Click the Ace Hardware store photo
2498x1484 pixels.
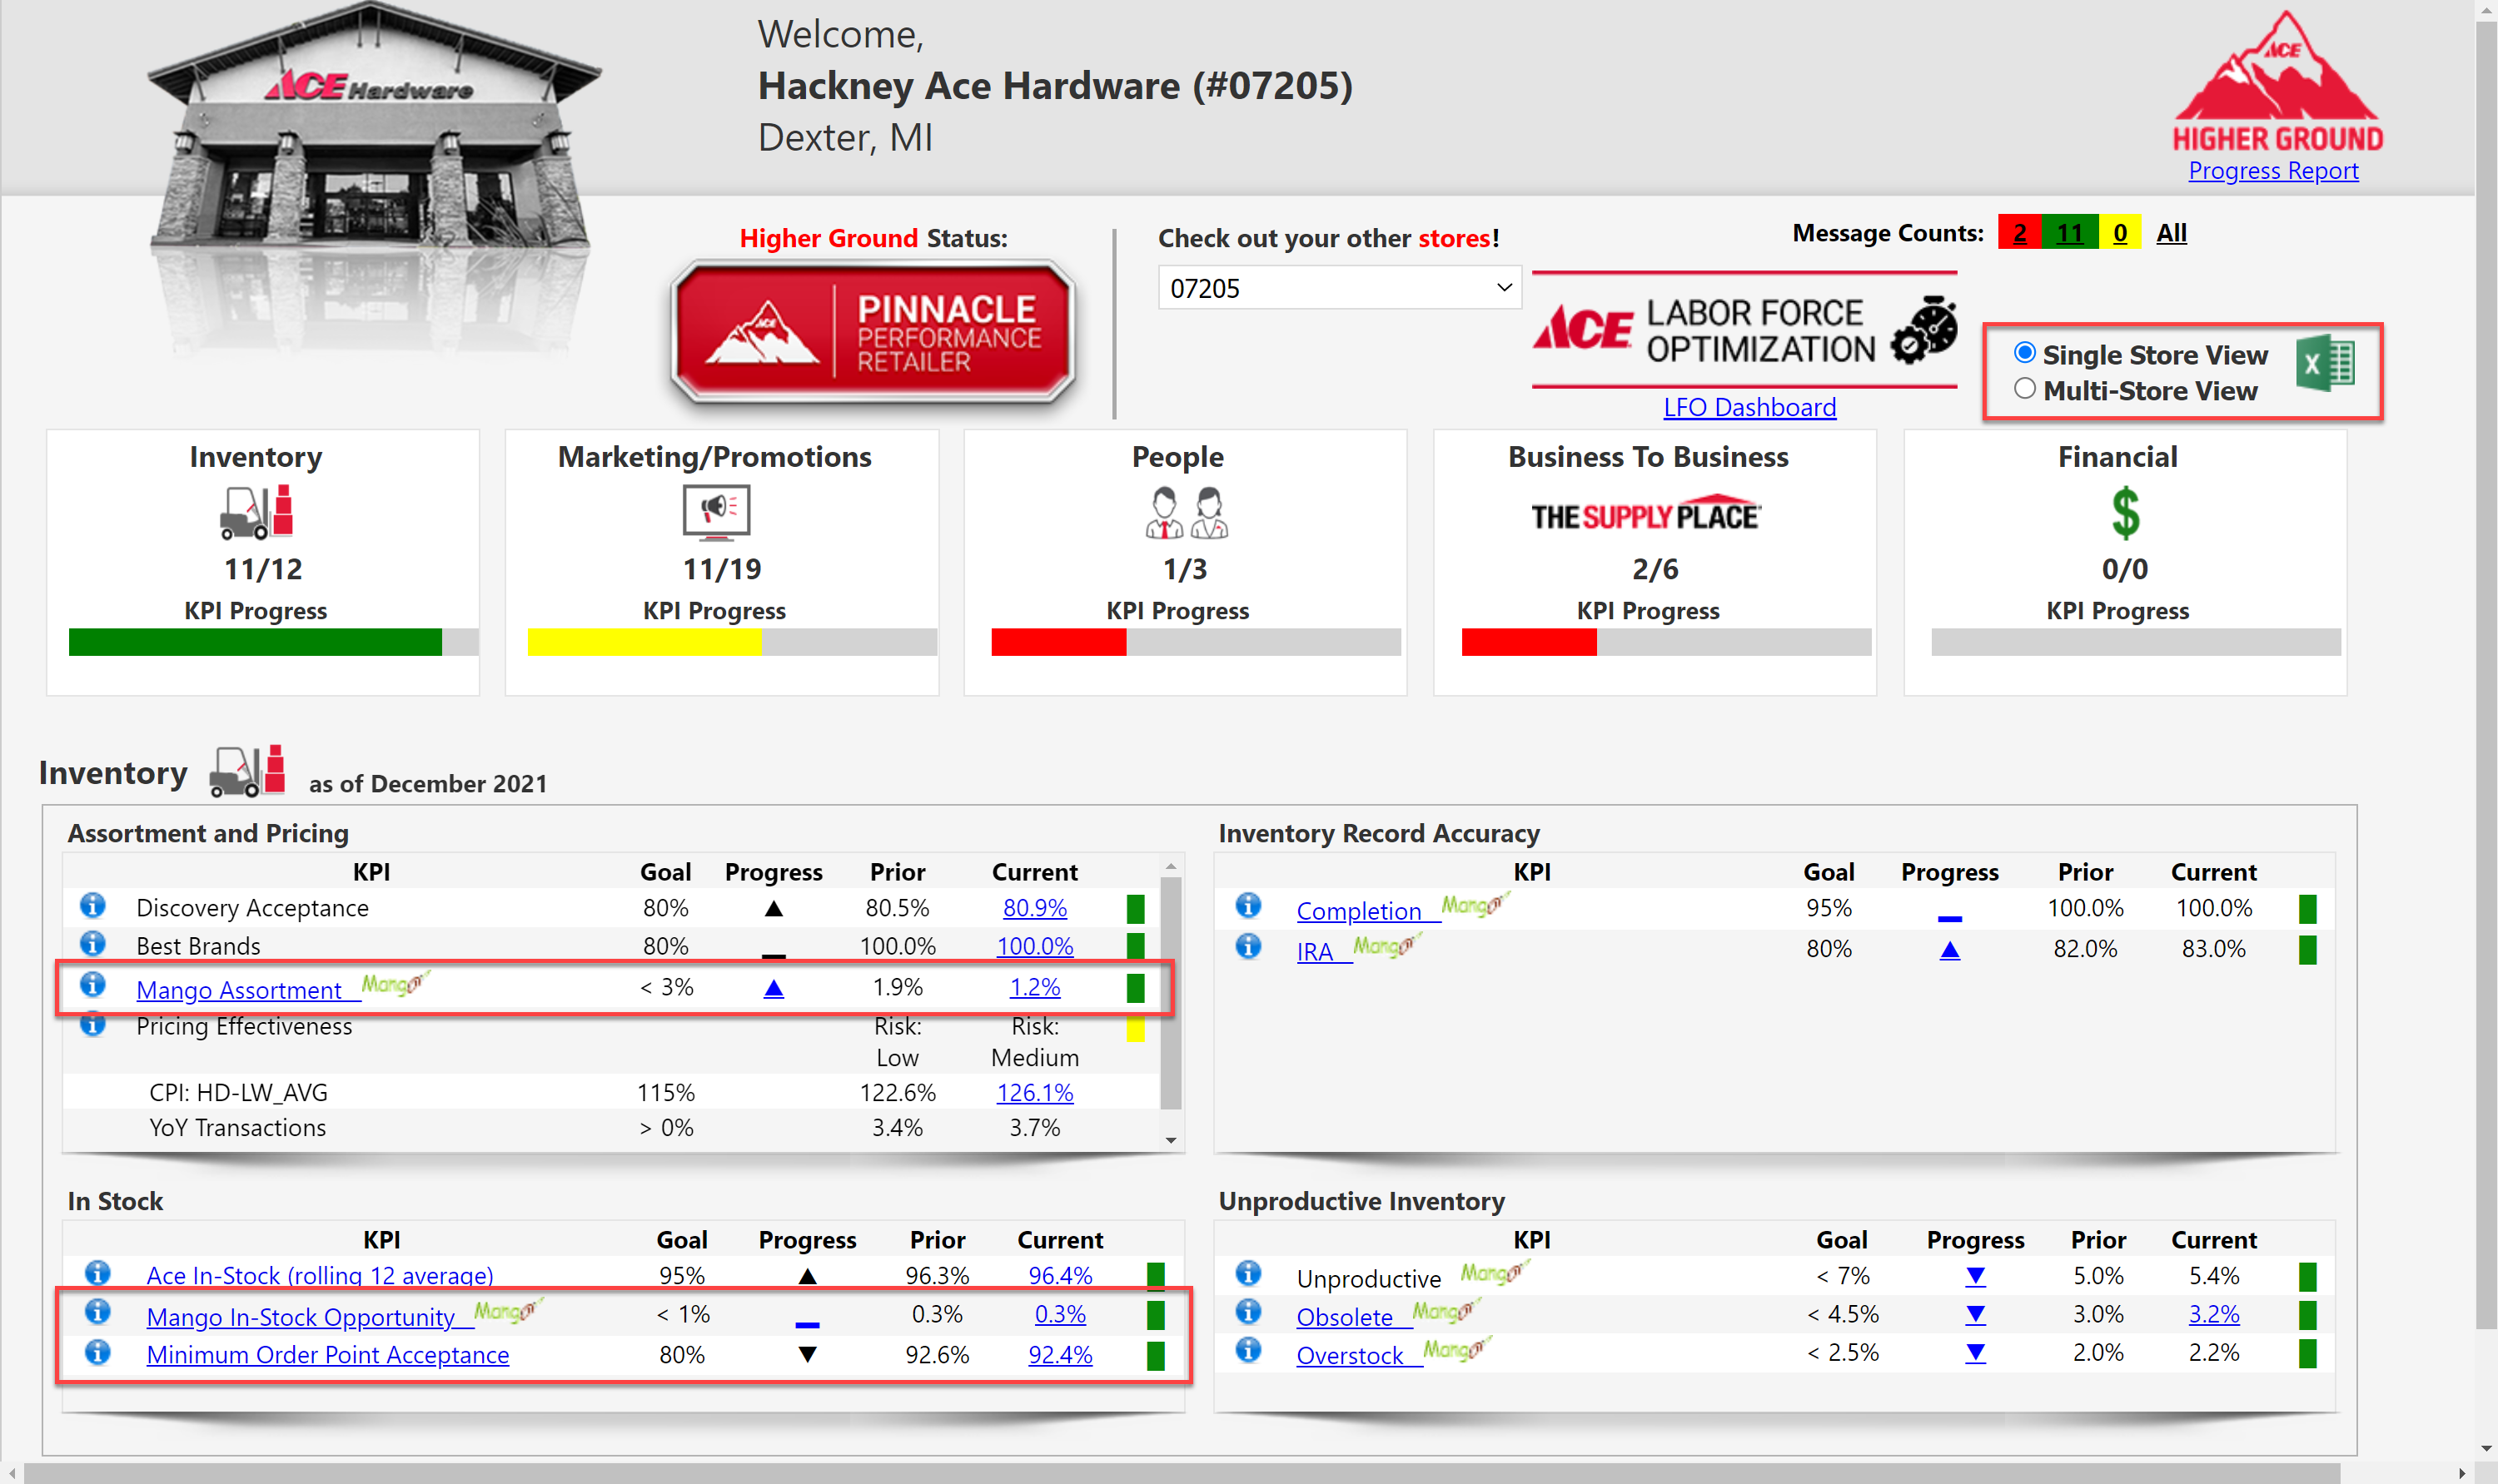point(376,180)
